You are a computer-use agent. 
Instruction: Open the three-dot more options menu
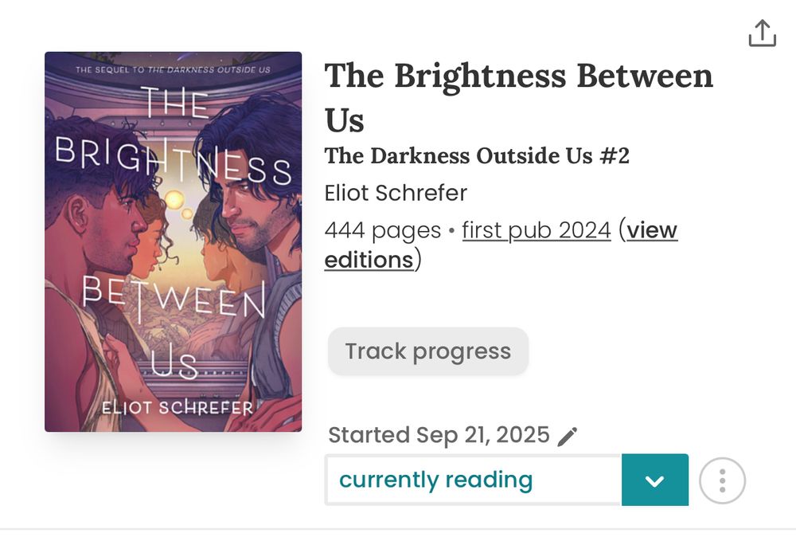pyautogui.click(x=722, y=480)
